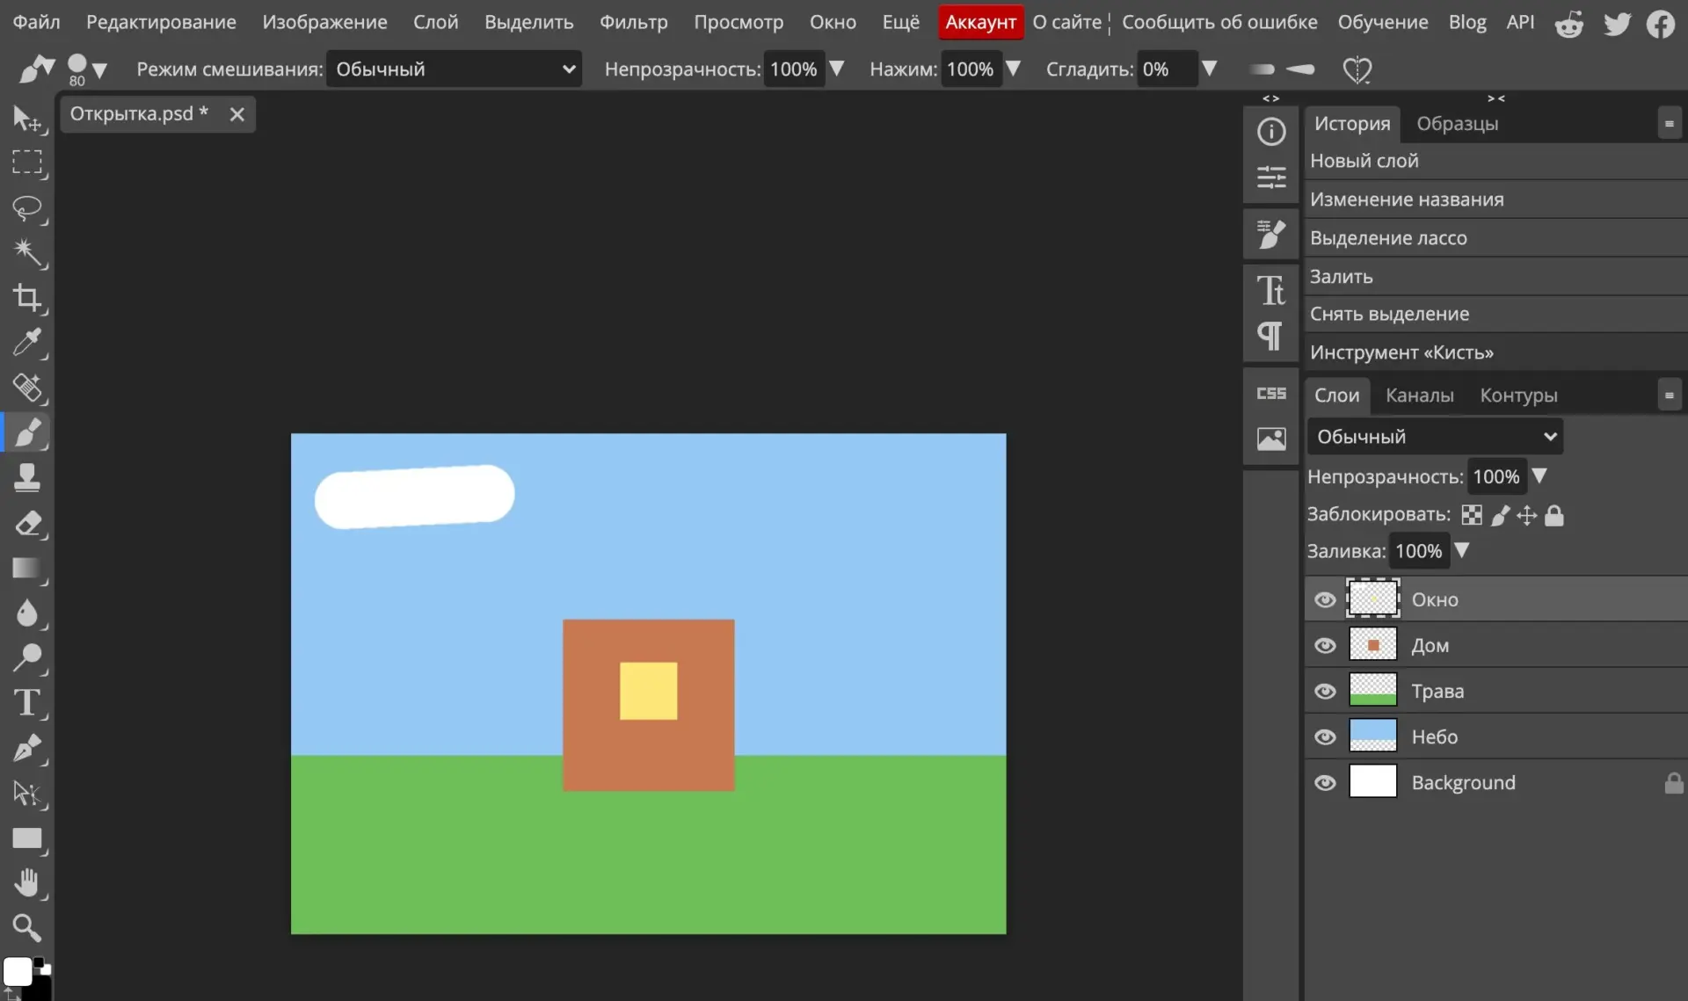
Task: Hide the Дом layer
Action: pyautogui.click(x=1324, y=645)
